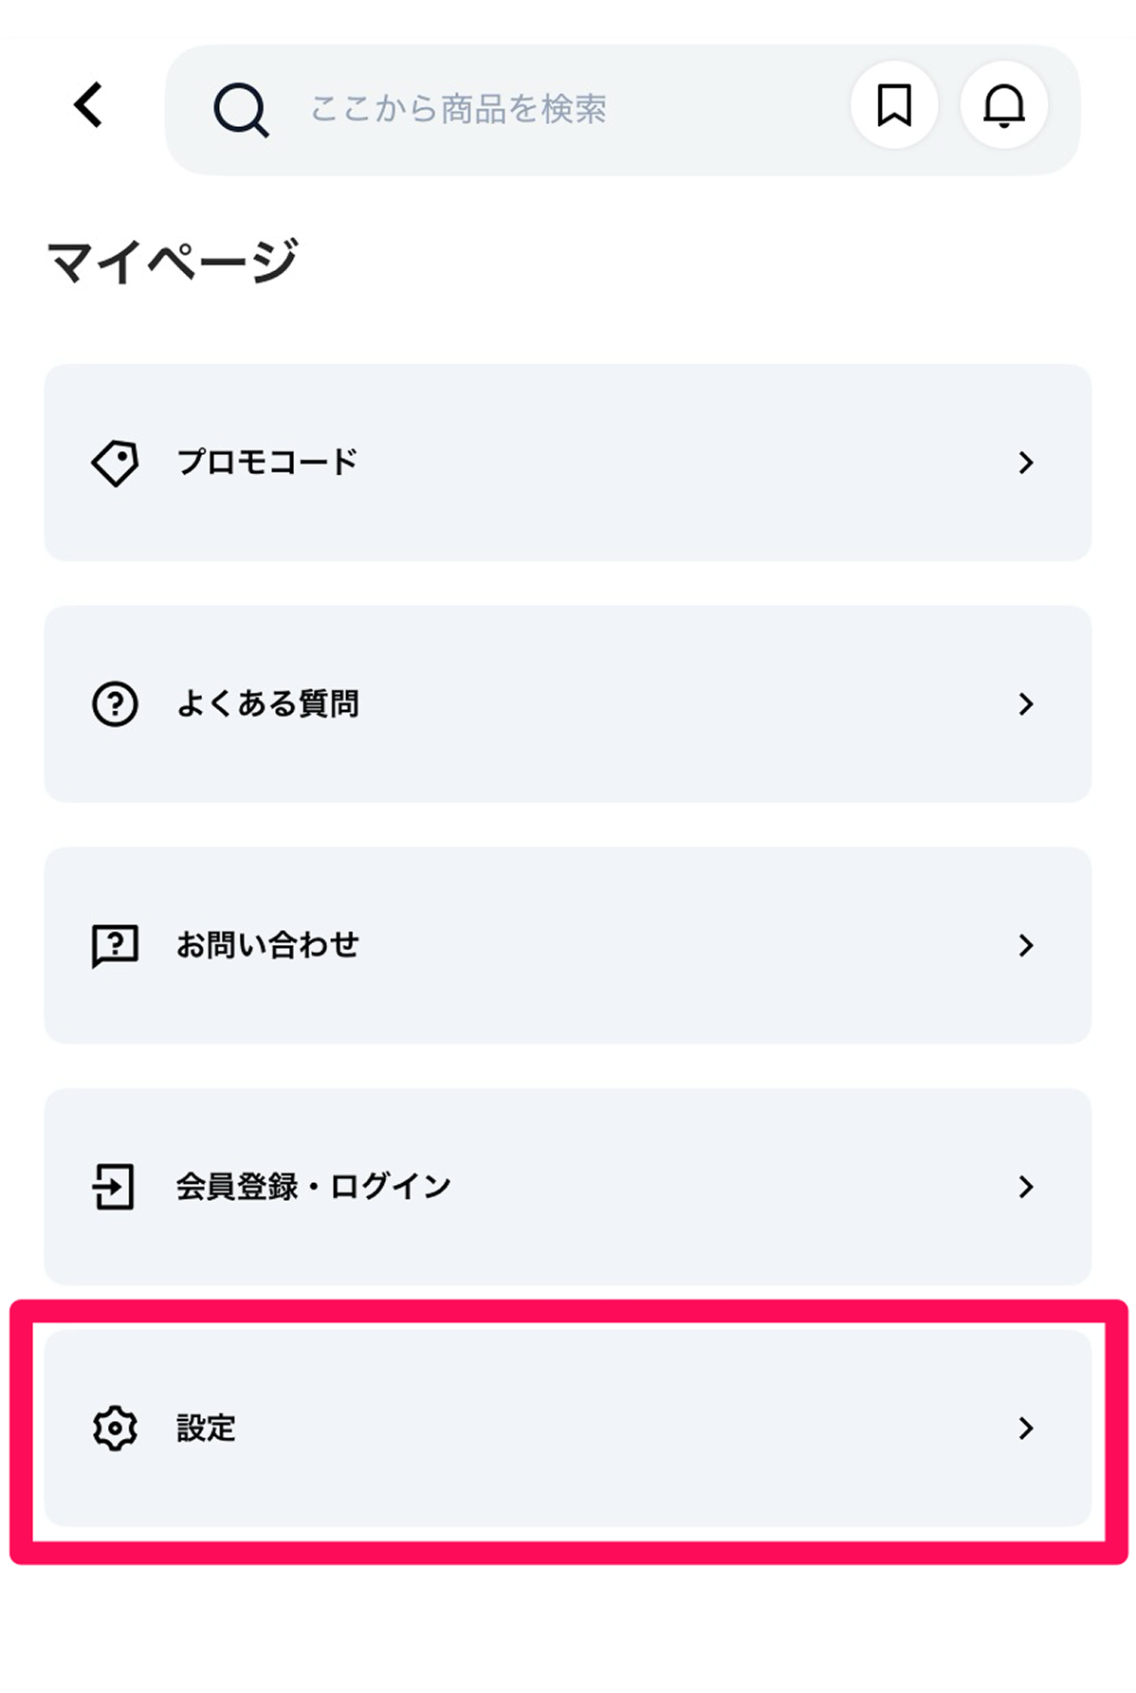Click the login arrow icon
Image resolution: width=1136 pixels, height=1693 pixels.
point(114,1187)
